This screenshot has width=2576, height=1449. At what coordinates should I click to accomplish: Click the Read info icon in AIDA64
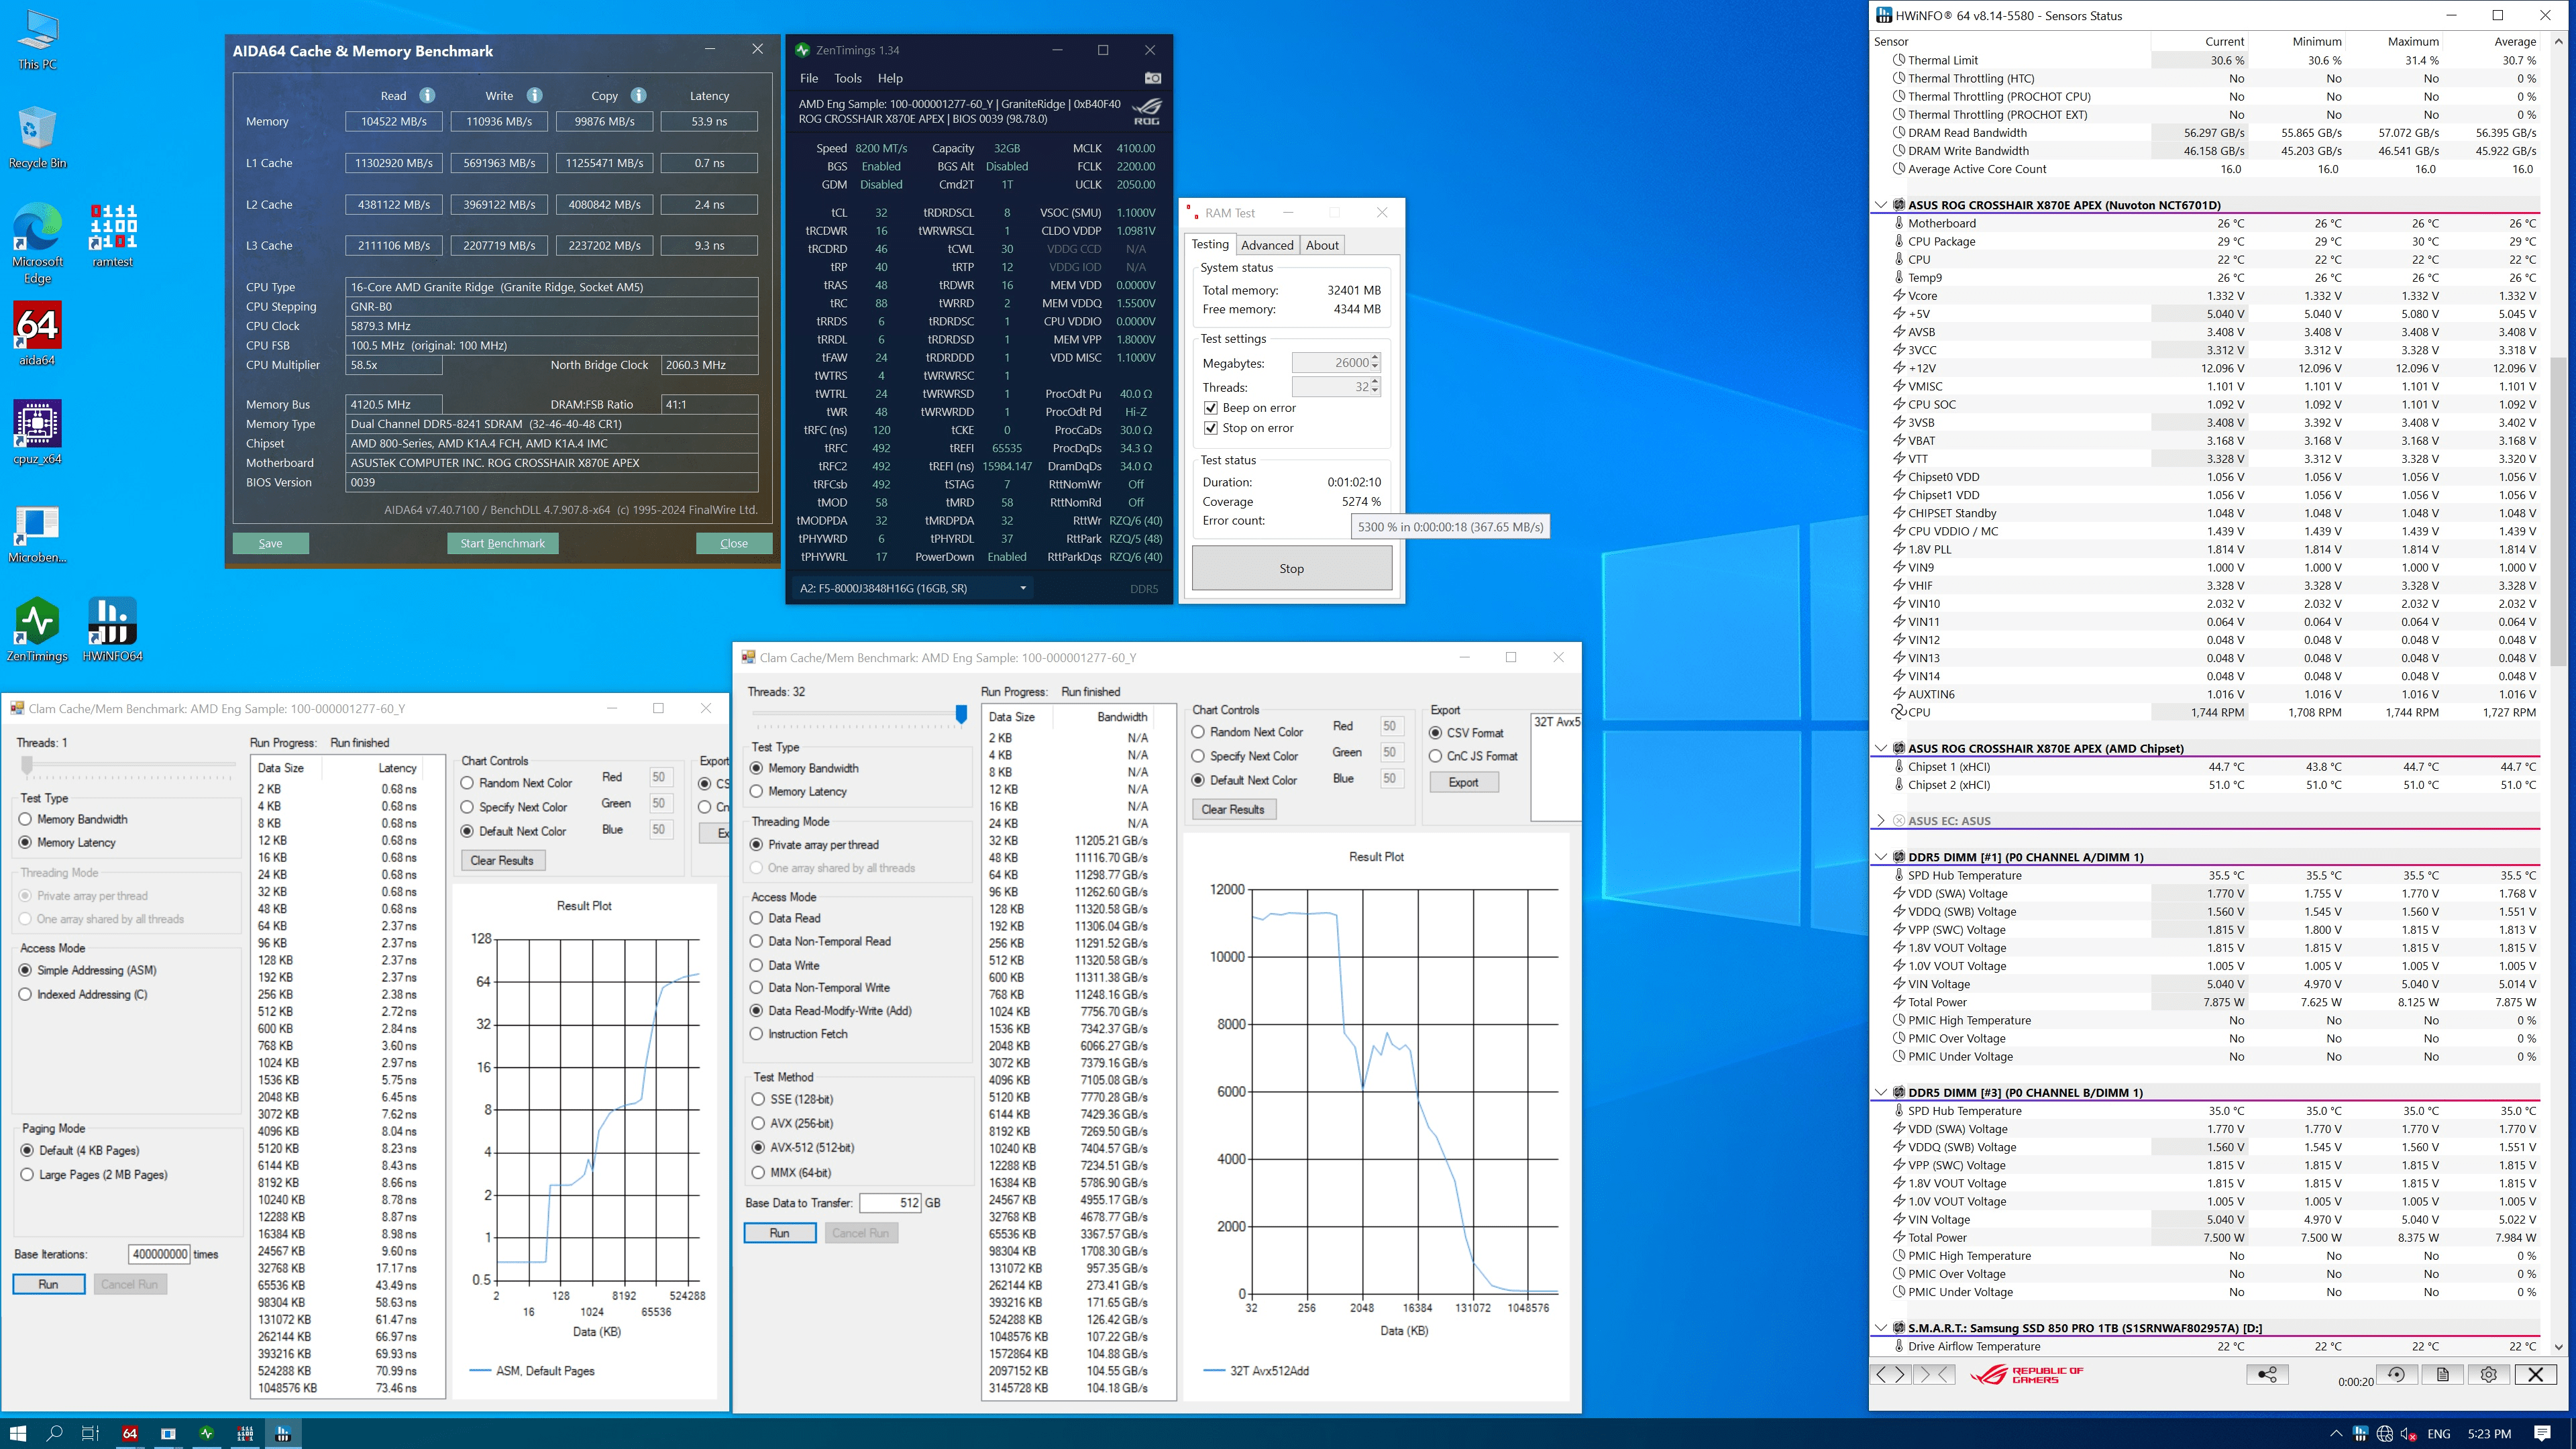[427, 96]
